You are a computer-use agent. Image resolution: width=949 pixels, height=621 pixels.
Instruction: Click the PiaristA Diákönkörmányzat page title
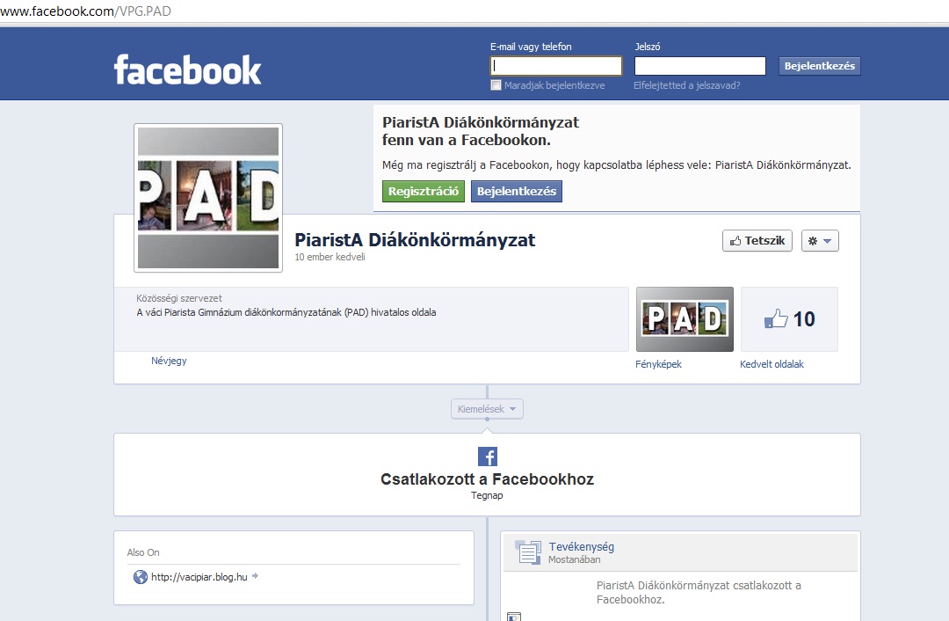click(x=415, y=240)
